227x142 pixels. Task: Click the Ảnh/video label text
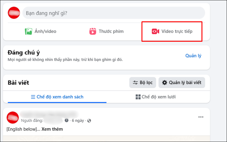tap(45, 31)
